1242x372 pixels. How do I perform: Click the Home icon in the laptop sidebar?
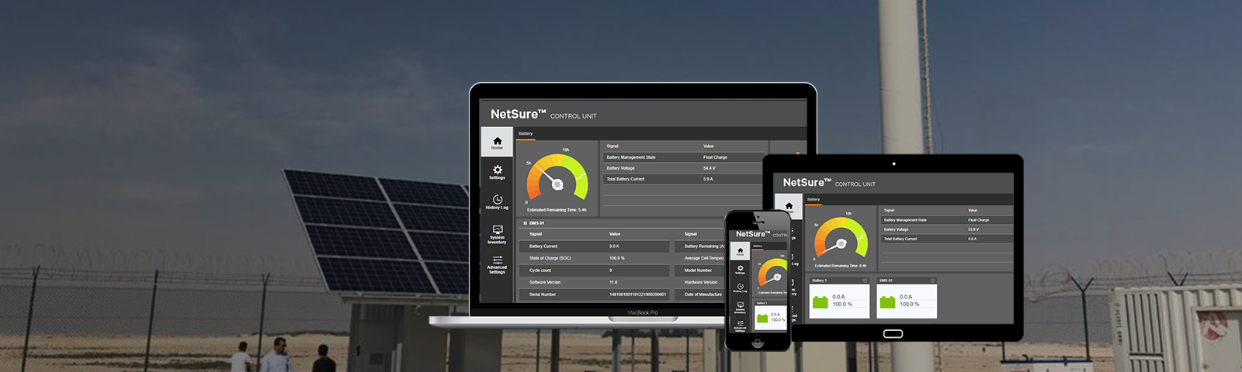point(497,142)
